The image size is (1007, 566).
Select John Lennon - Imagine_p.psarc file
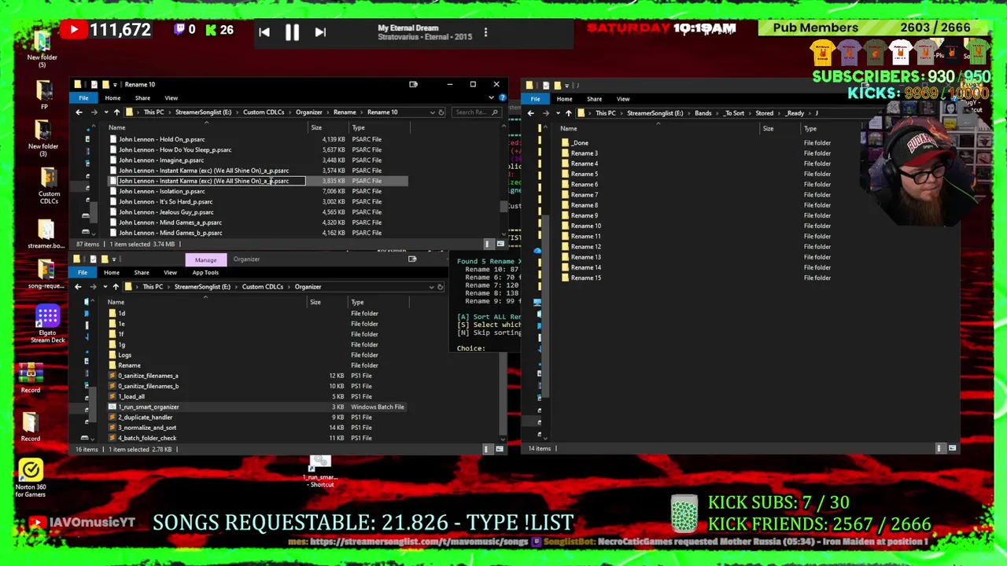pos(161,160)
